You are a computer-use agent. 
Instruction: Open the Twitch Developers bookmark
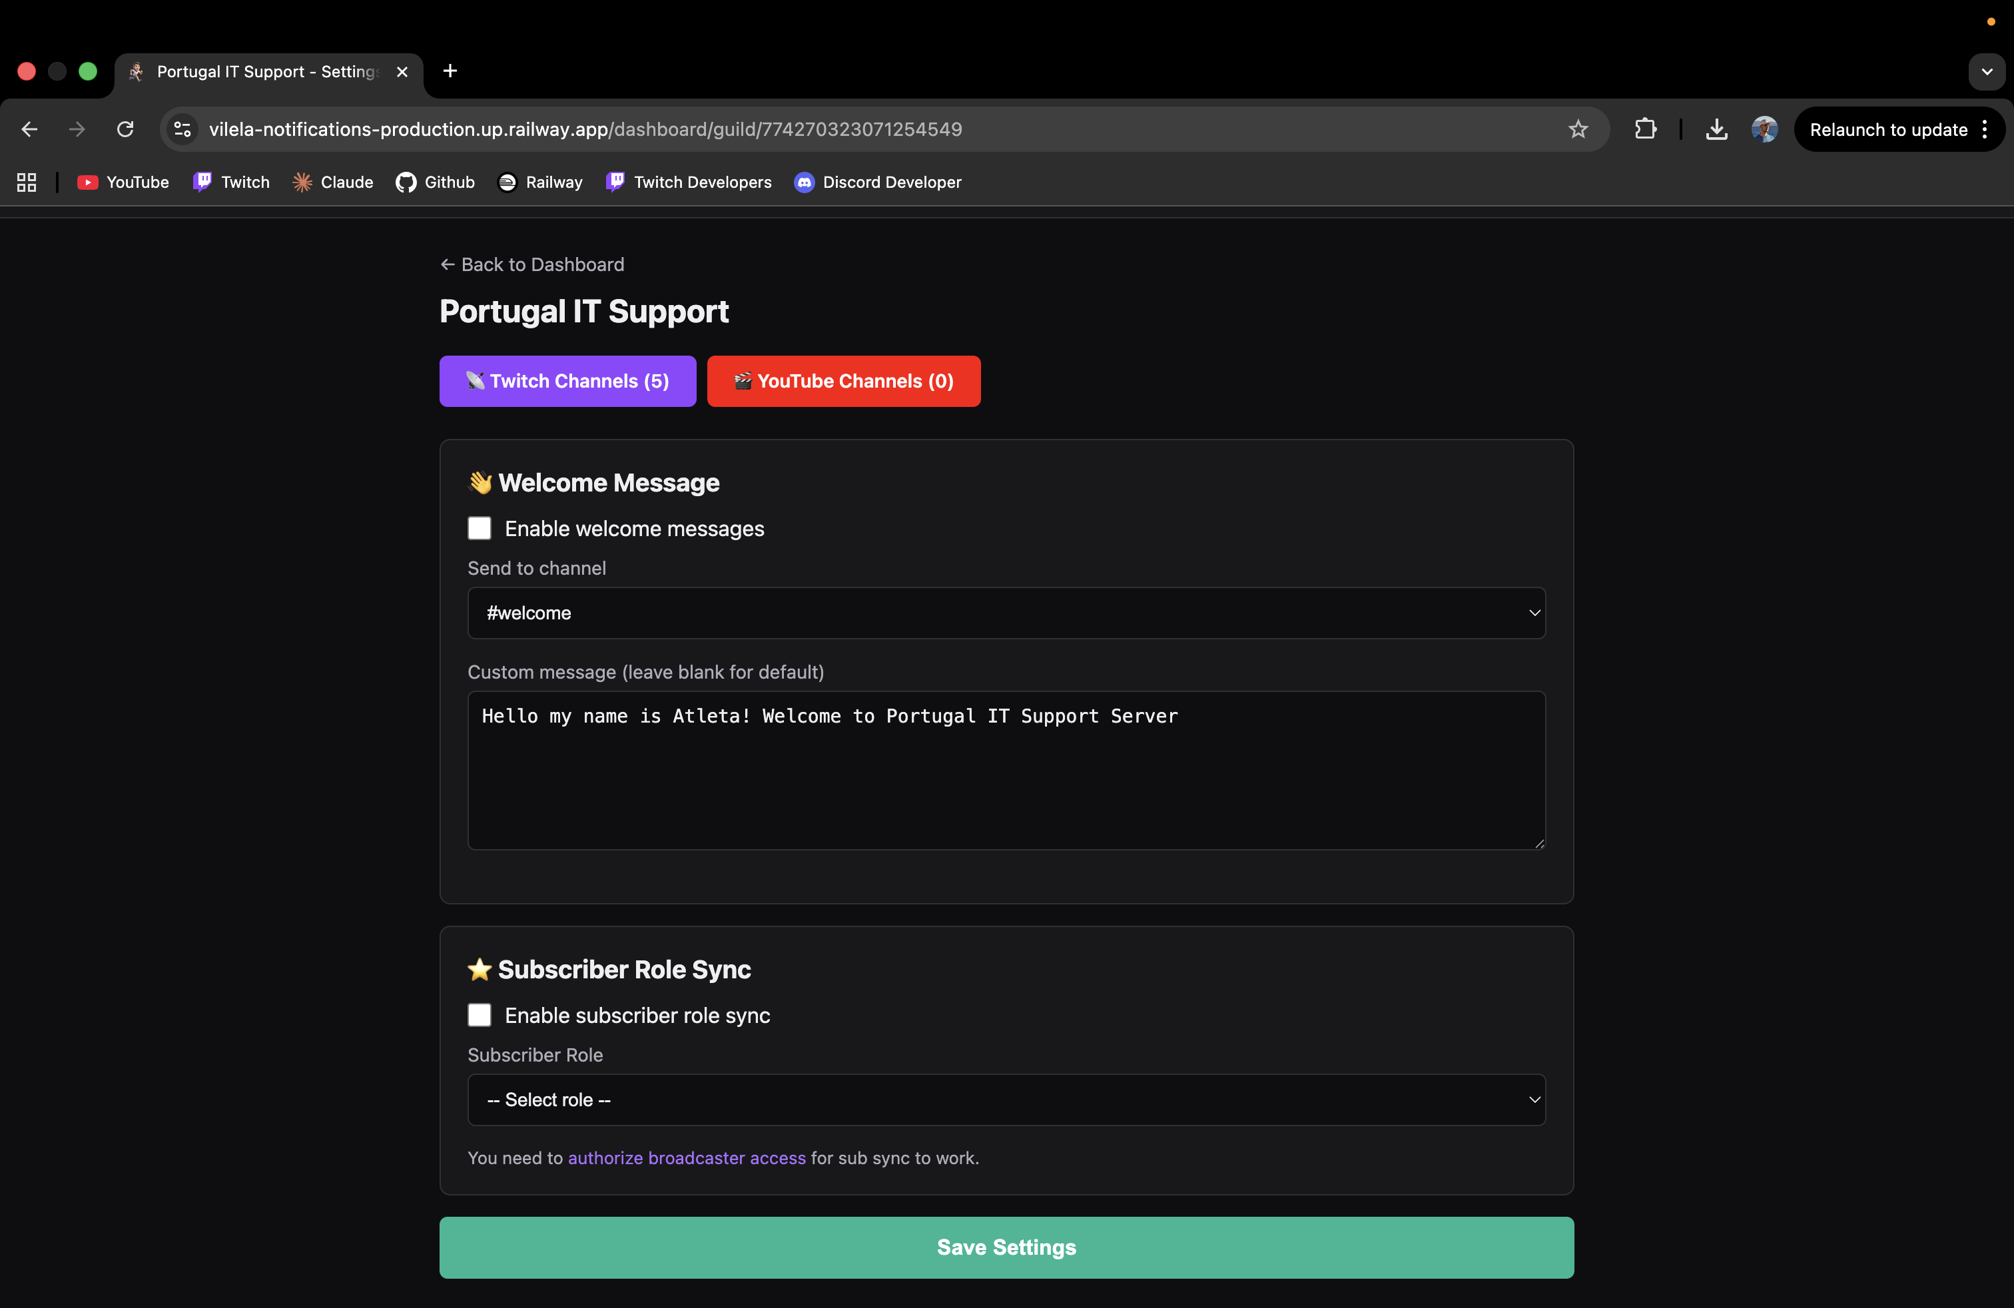point(688,182)
